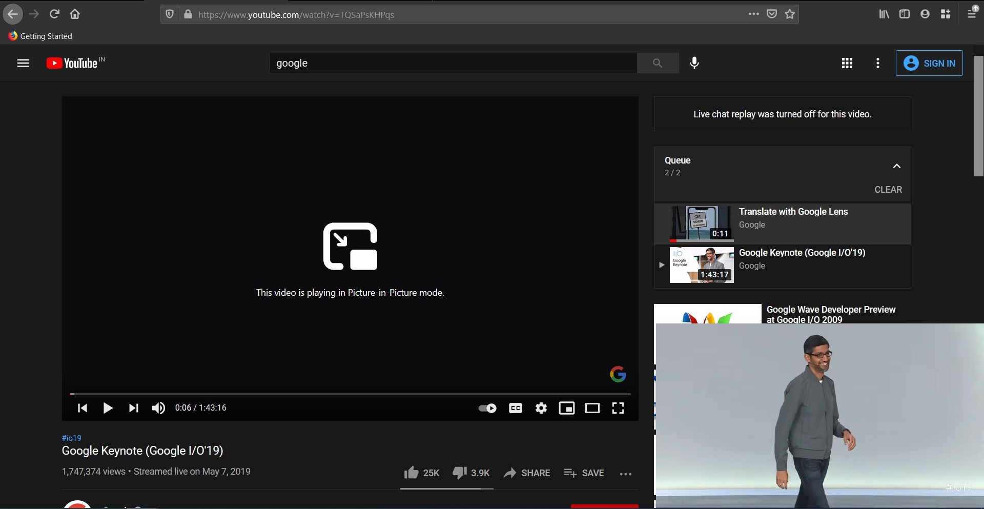Collapse the Queue panel
This screenshot has width=984, height=509.
click(x=896, y=166)
